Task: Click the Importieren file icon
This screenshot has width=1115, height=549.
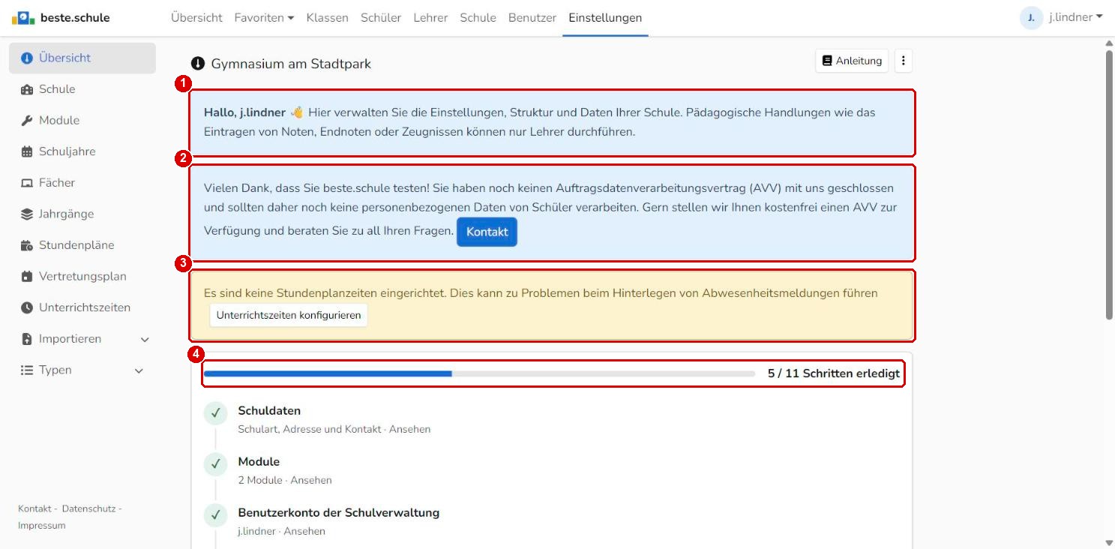Action: pos(27,339)
